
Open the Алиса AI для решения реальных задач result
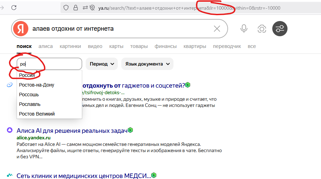pos(72,131)
